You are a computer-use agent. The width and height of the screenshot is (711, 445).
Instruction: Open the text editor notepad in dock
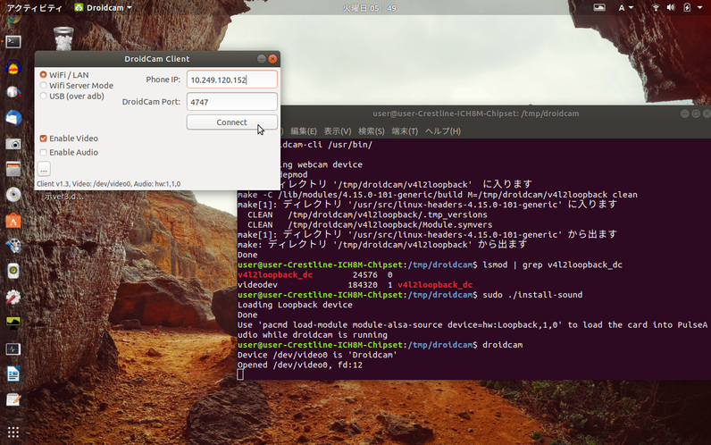[13, 399]
